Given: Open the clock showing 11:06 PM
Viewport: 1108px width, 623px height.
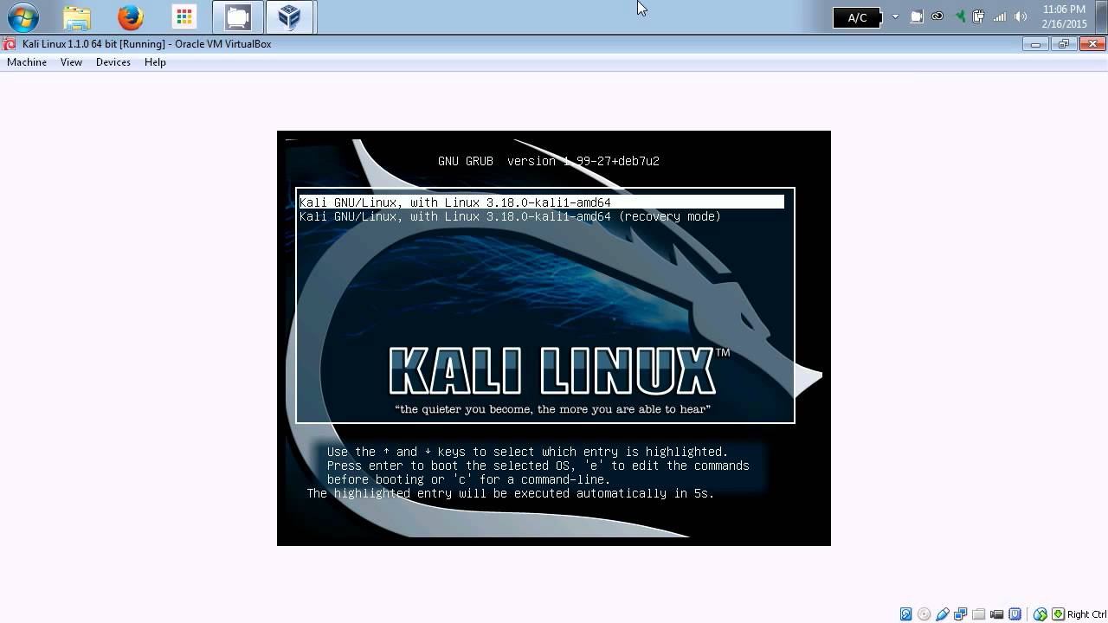Looking at the screenshot, I should click(x=1064, y=16).
